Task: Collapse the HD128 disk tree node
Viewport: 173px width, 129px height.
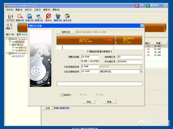Action: (6, 39)
